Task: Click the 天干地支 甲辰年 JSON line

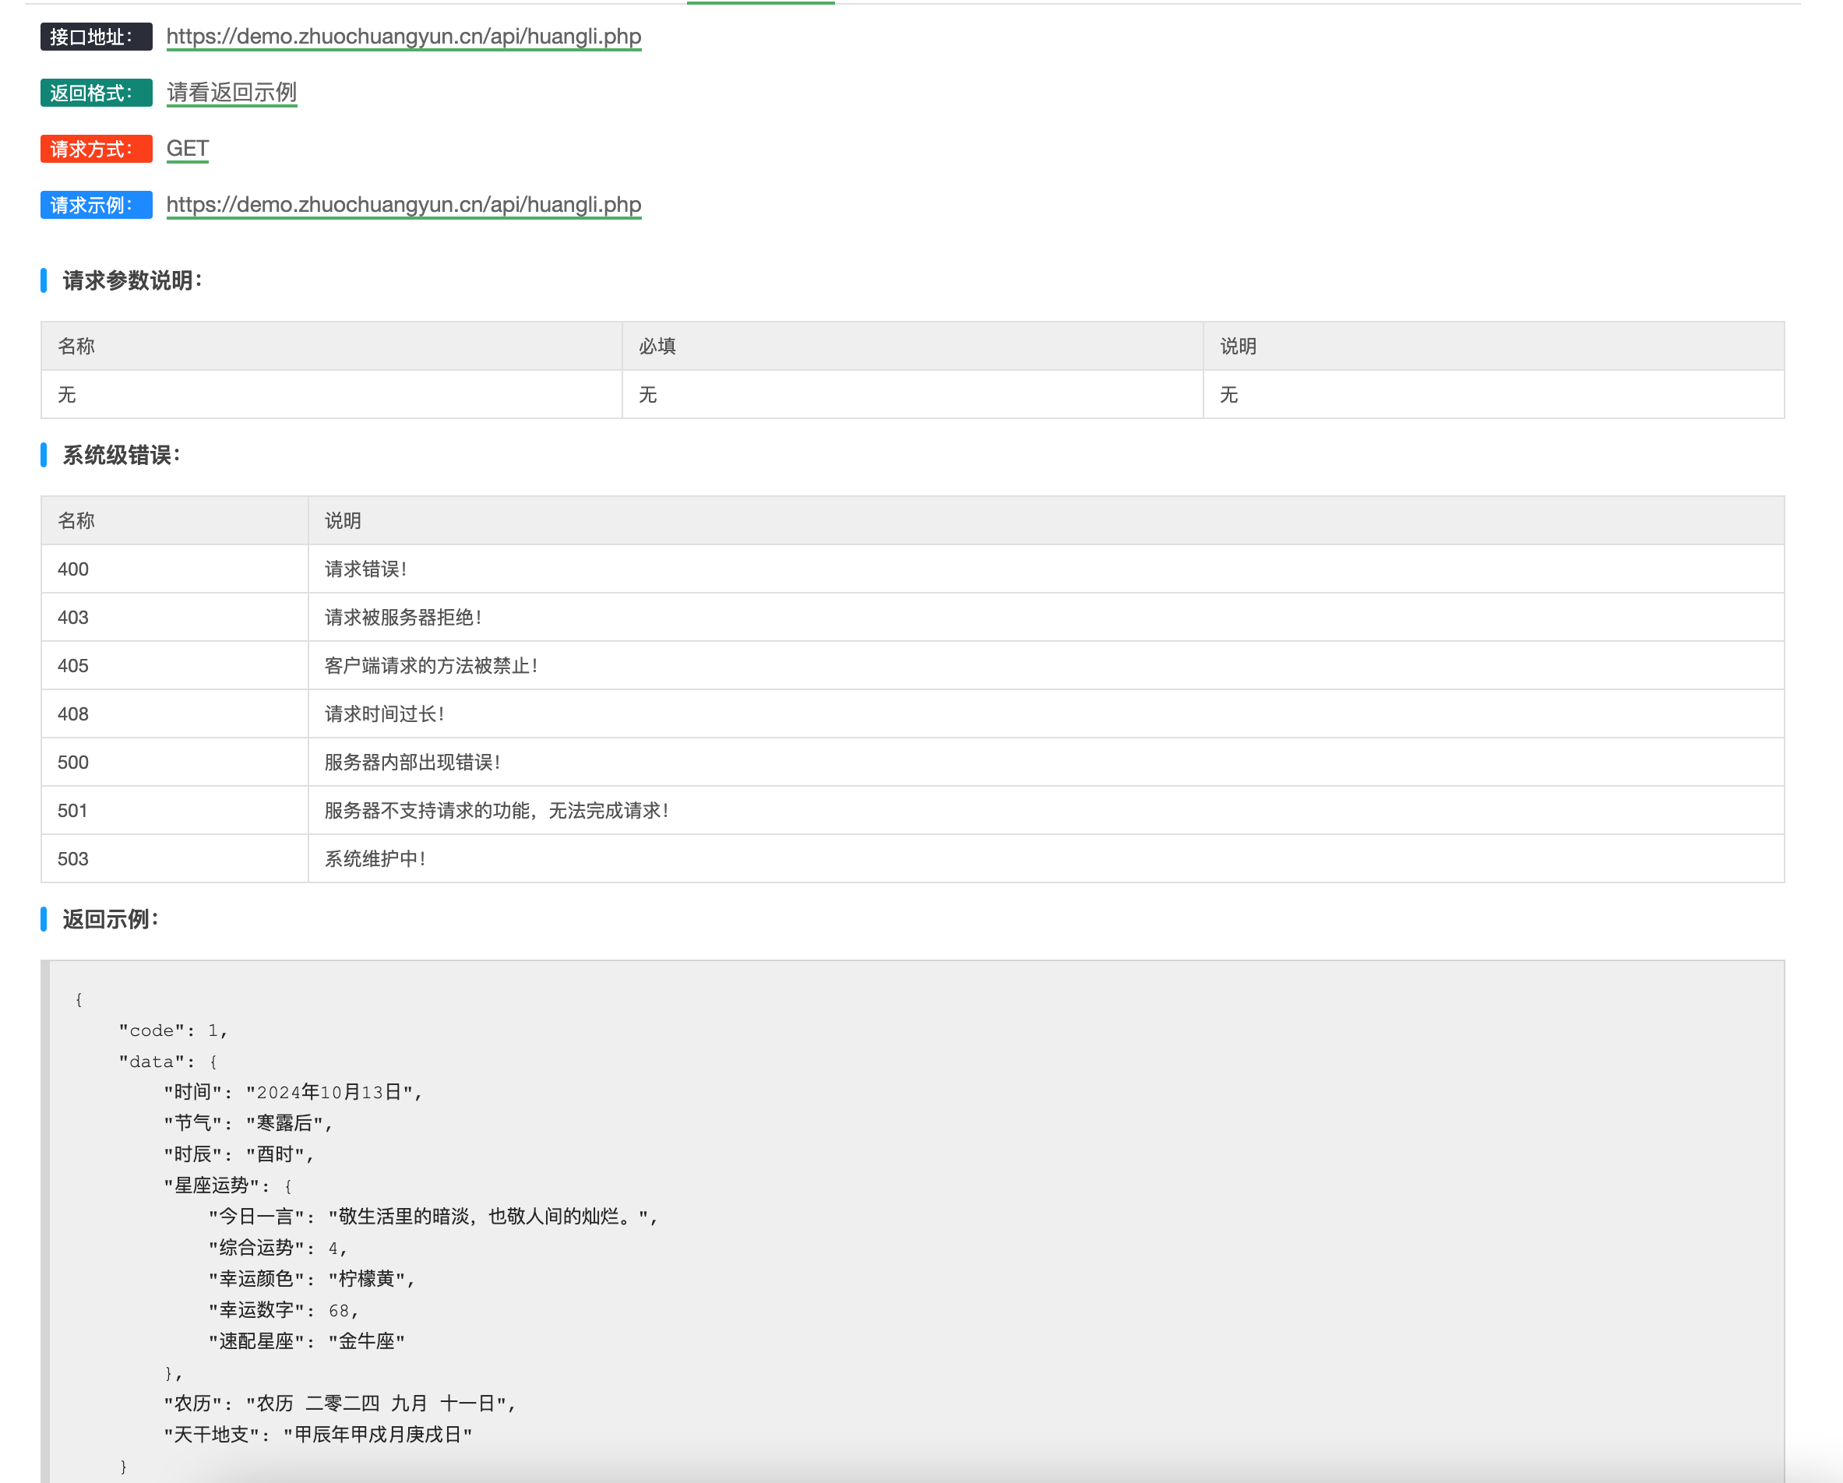Action: coord(318,1434)
